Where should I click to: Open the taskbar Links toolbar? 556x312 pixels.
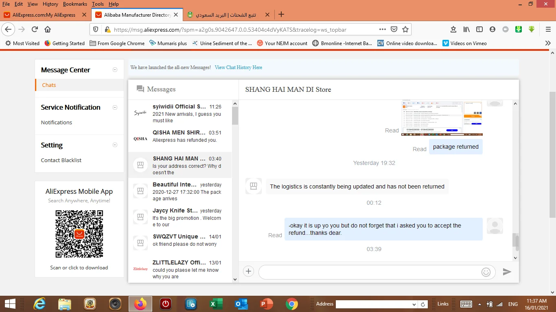(x=443, y=304)
